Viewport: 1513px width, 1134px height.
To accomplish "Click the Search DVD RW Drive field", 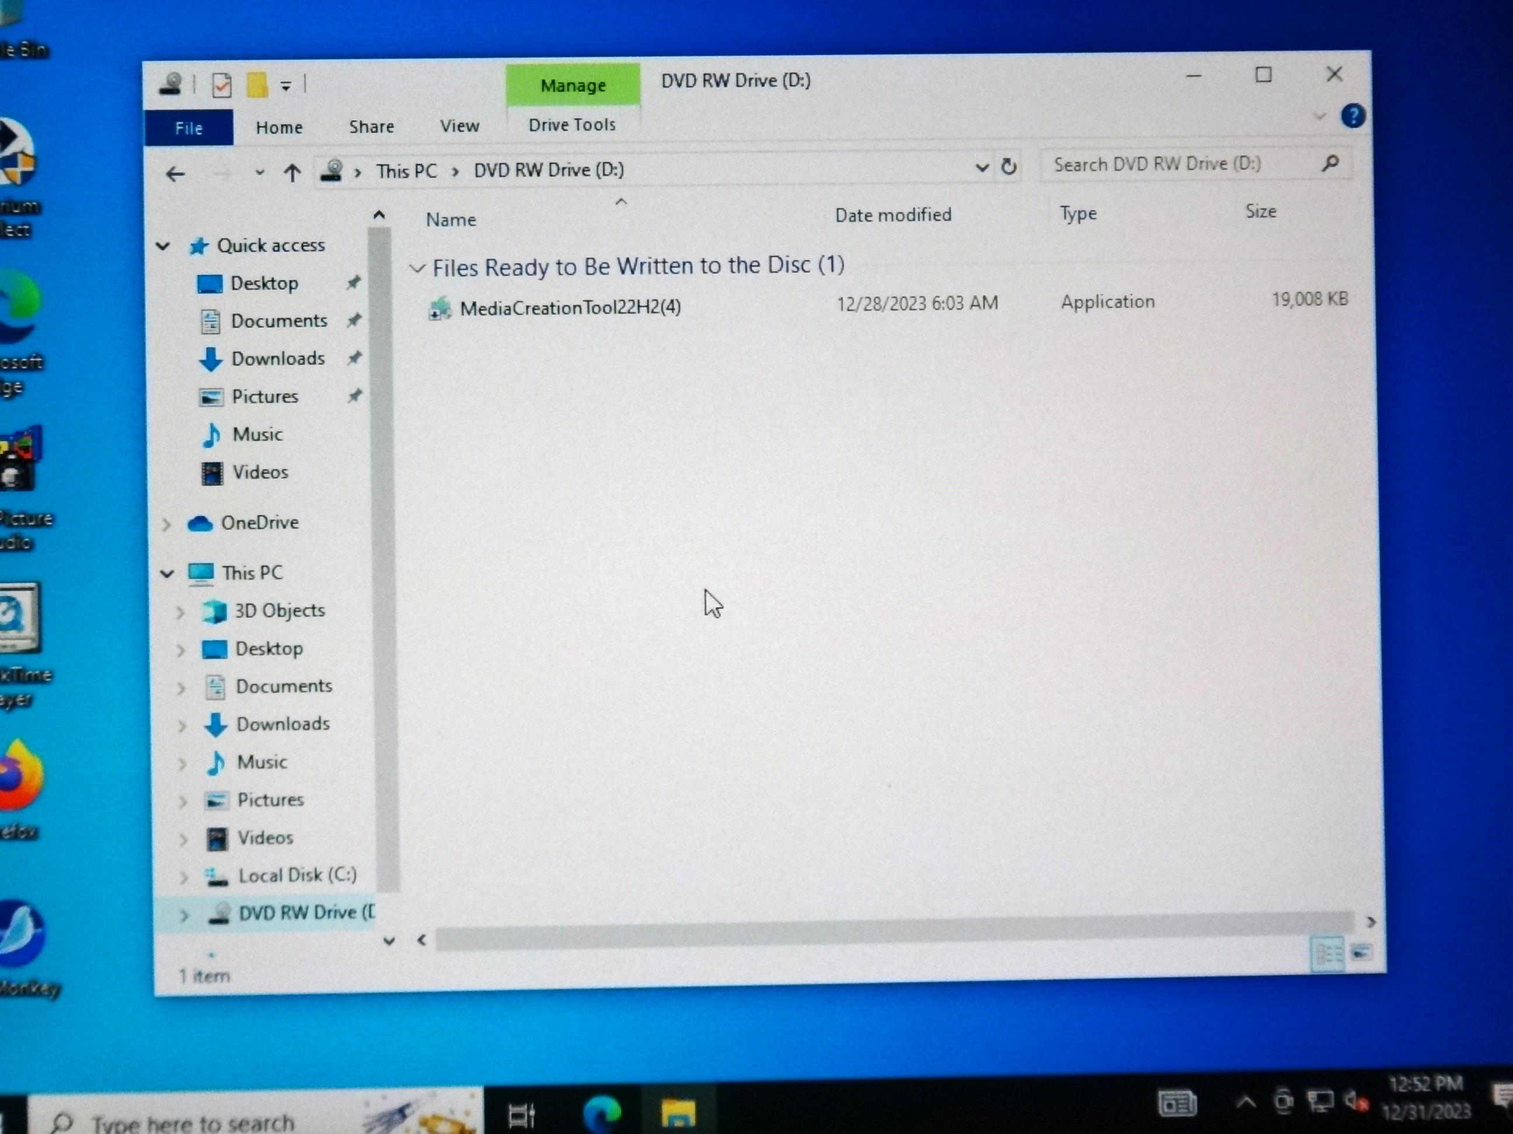I will tap(1194, 164).
